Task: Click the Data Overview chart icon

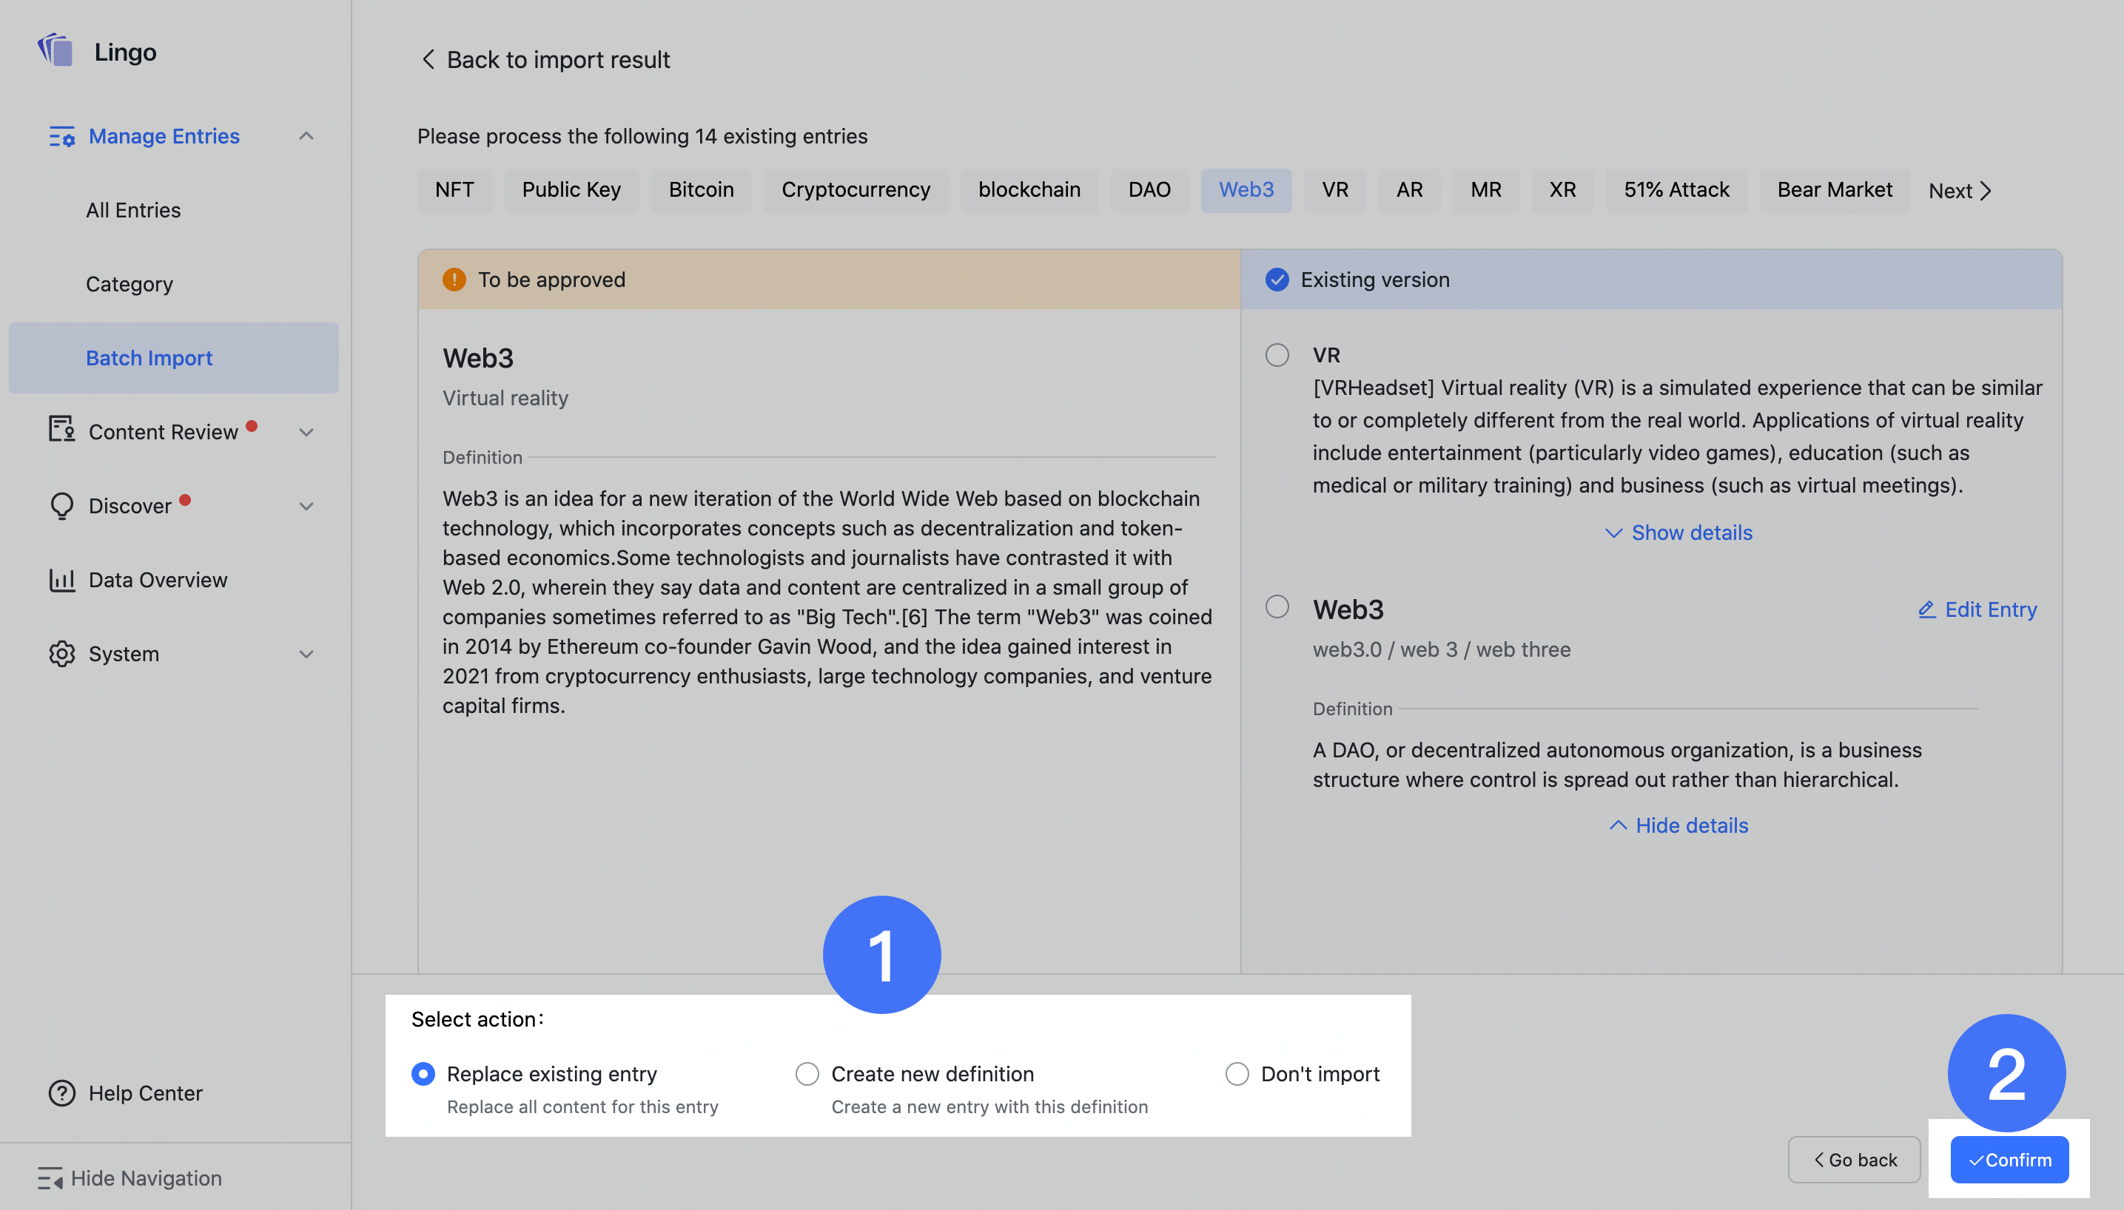Action: tap(61, 579)
